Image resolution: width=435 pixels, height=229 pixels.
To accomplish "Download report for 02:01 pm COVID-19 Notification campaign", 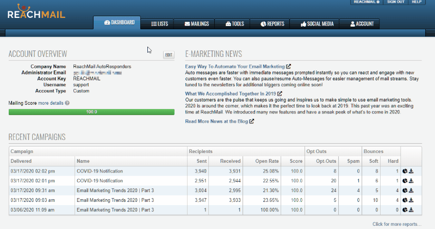I will (411, 181).
